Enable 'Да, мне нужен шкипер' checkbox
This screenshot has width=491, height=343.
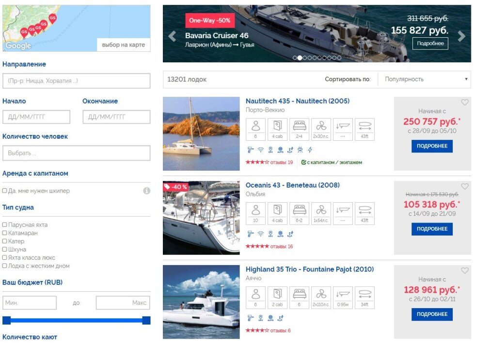coord(4,191)
